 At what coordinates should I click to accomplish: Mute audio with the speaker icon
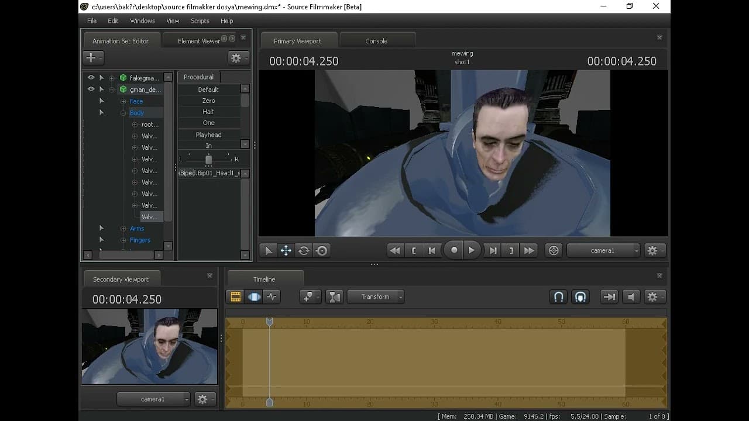(631, 296)
